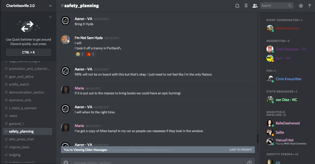Open recent mentions
The image size is (315, 164).
[301, 6]
